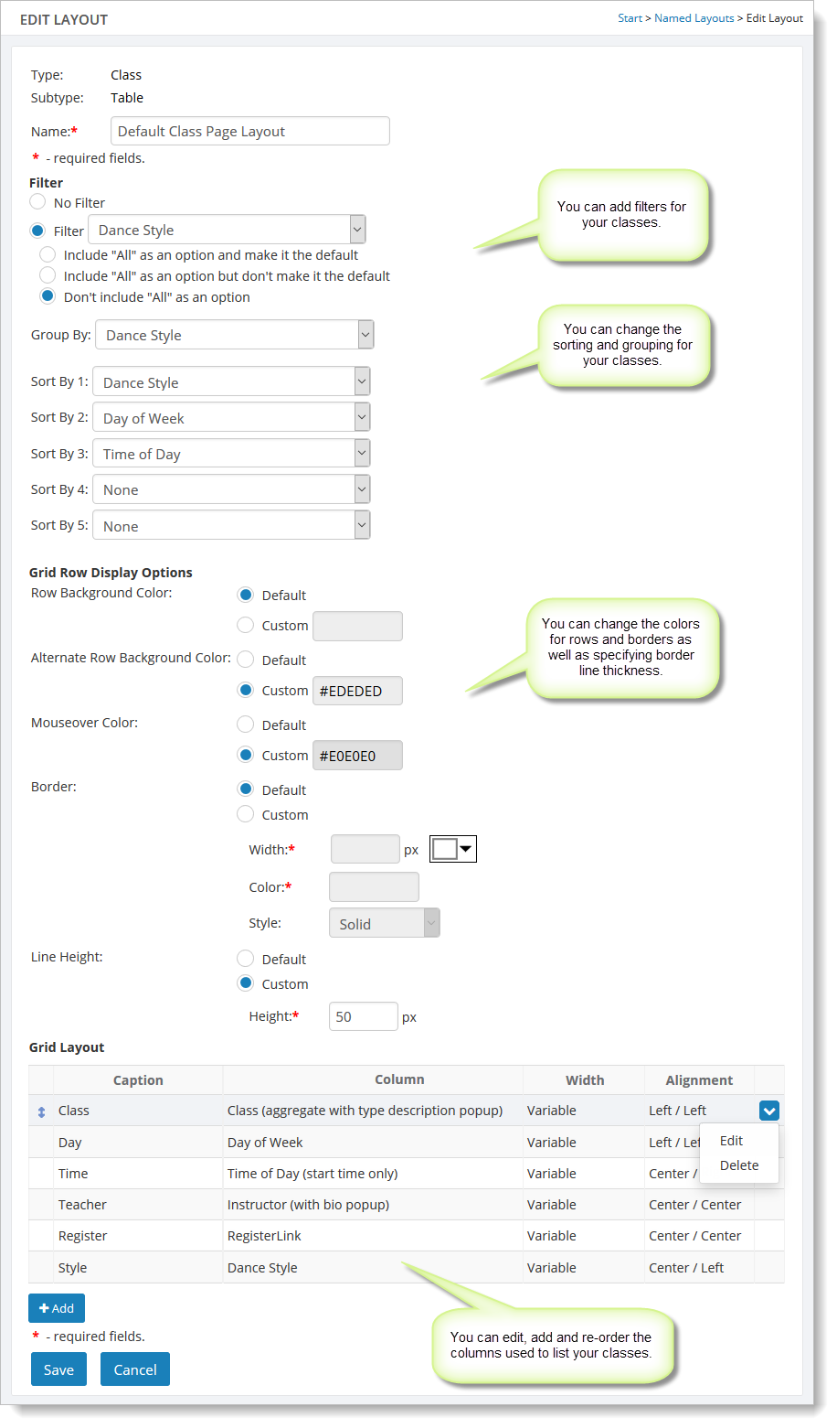Open the Sort By 1 dropdown
This screenshot has width=837, height=1428.
click(232, 381)
